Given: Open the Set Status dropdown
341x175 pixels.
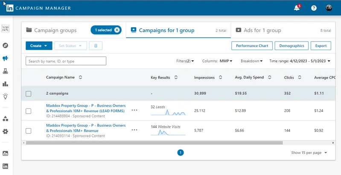Looking at the screenshot, I should 70,45.
